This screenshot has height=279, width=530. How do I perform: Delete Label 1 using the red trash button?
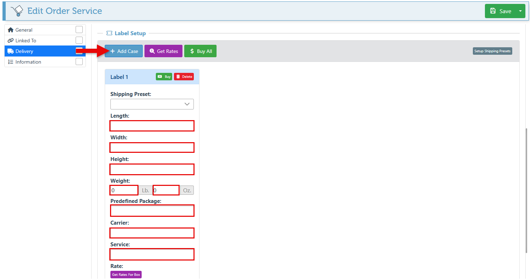pyautogui.click(x=184, y=77)
